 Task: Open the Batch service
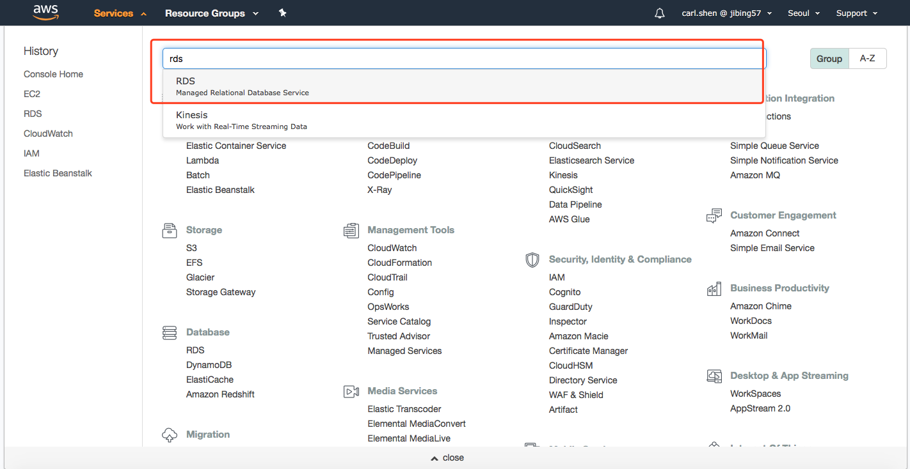[x=198, y=175]
